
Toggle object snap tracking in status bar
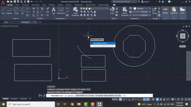point(144,99)
